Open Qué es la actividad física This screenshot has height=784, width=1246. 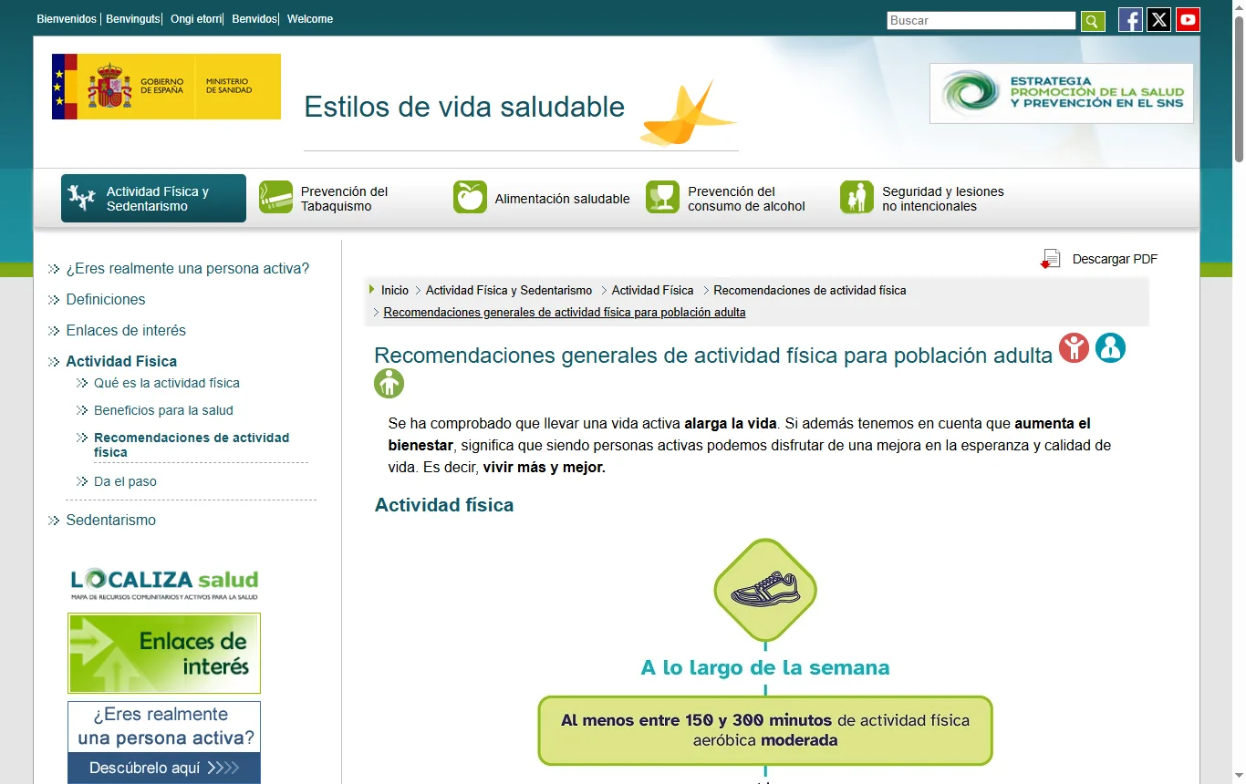point(167,384)
